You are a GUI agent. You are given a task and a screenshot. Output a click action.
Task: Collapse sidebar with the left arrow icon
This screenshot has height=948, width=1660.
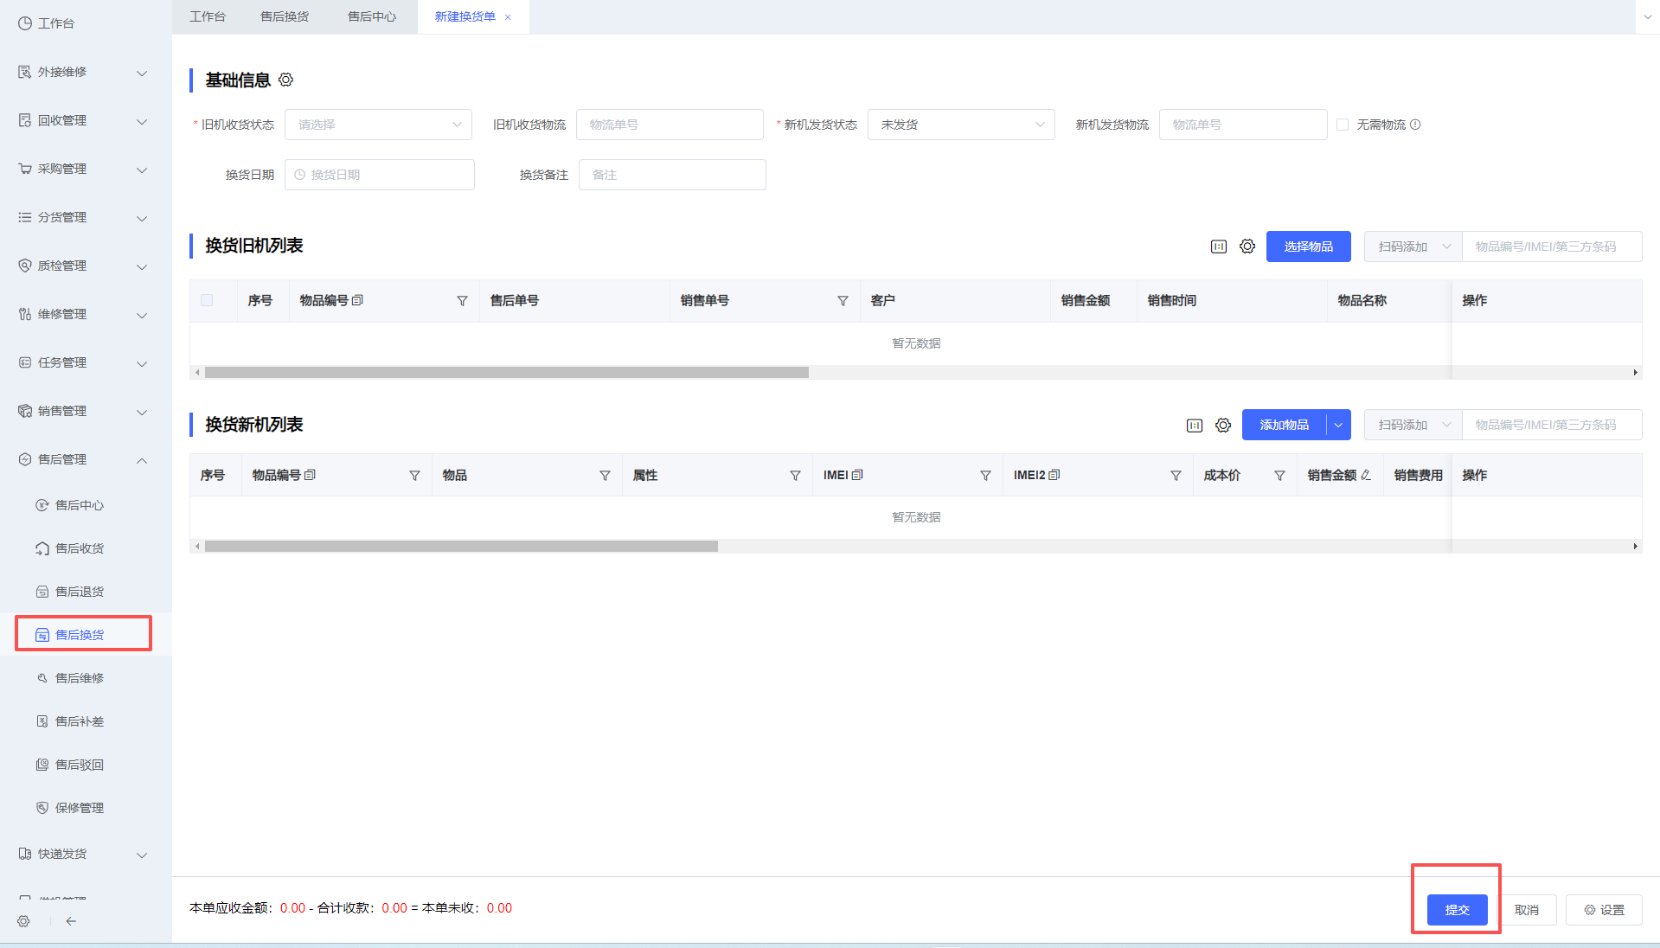[x=71, y=921]
